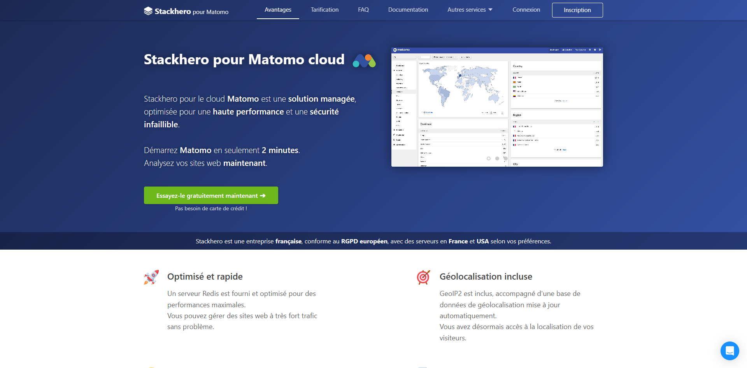Click Essayez-le gratuitement maintenant button
747x368 pixels.
click(x=211, y=195)
